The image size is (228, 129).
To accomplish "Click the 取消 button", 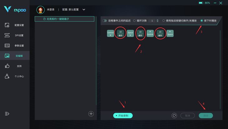I will pos(188,116).
